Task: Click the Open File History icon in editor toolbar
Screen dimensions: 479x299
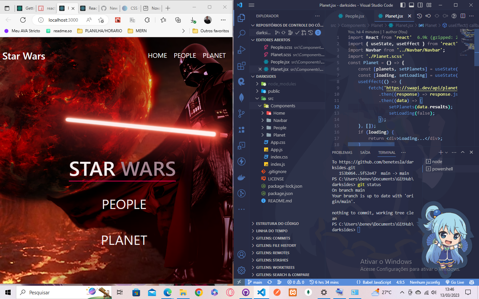Action: [419, 16]
